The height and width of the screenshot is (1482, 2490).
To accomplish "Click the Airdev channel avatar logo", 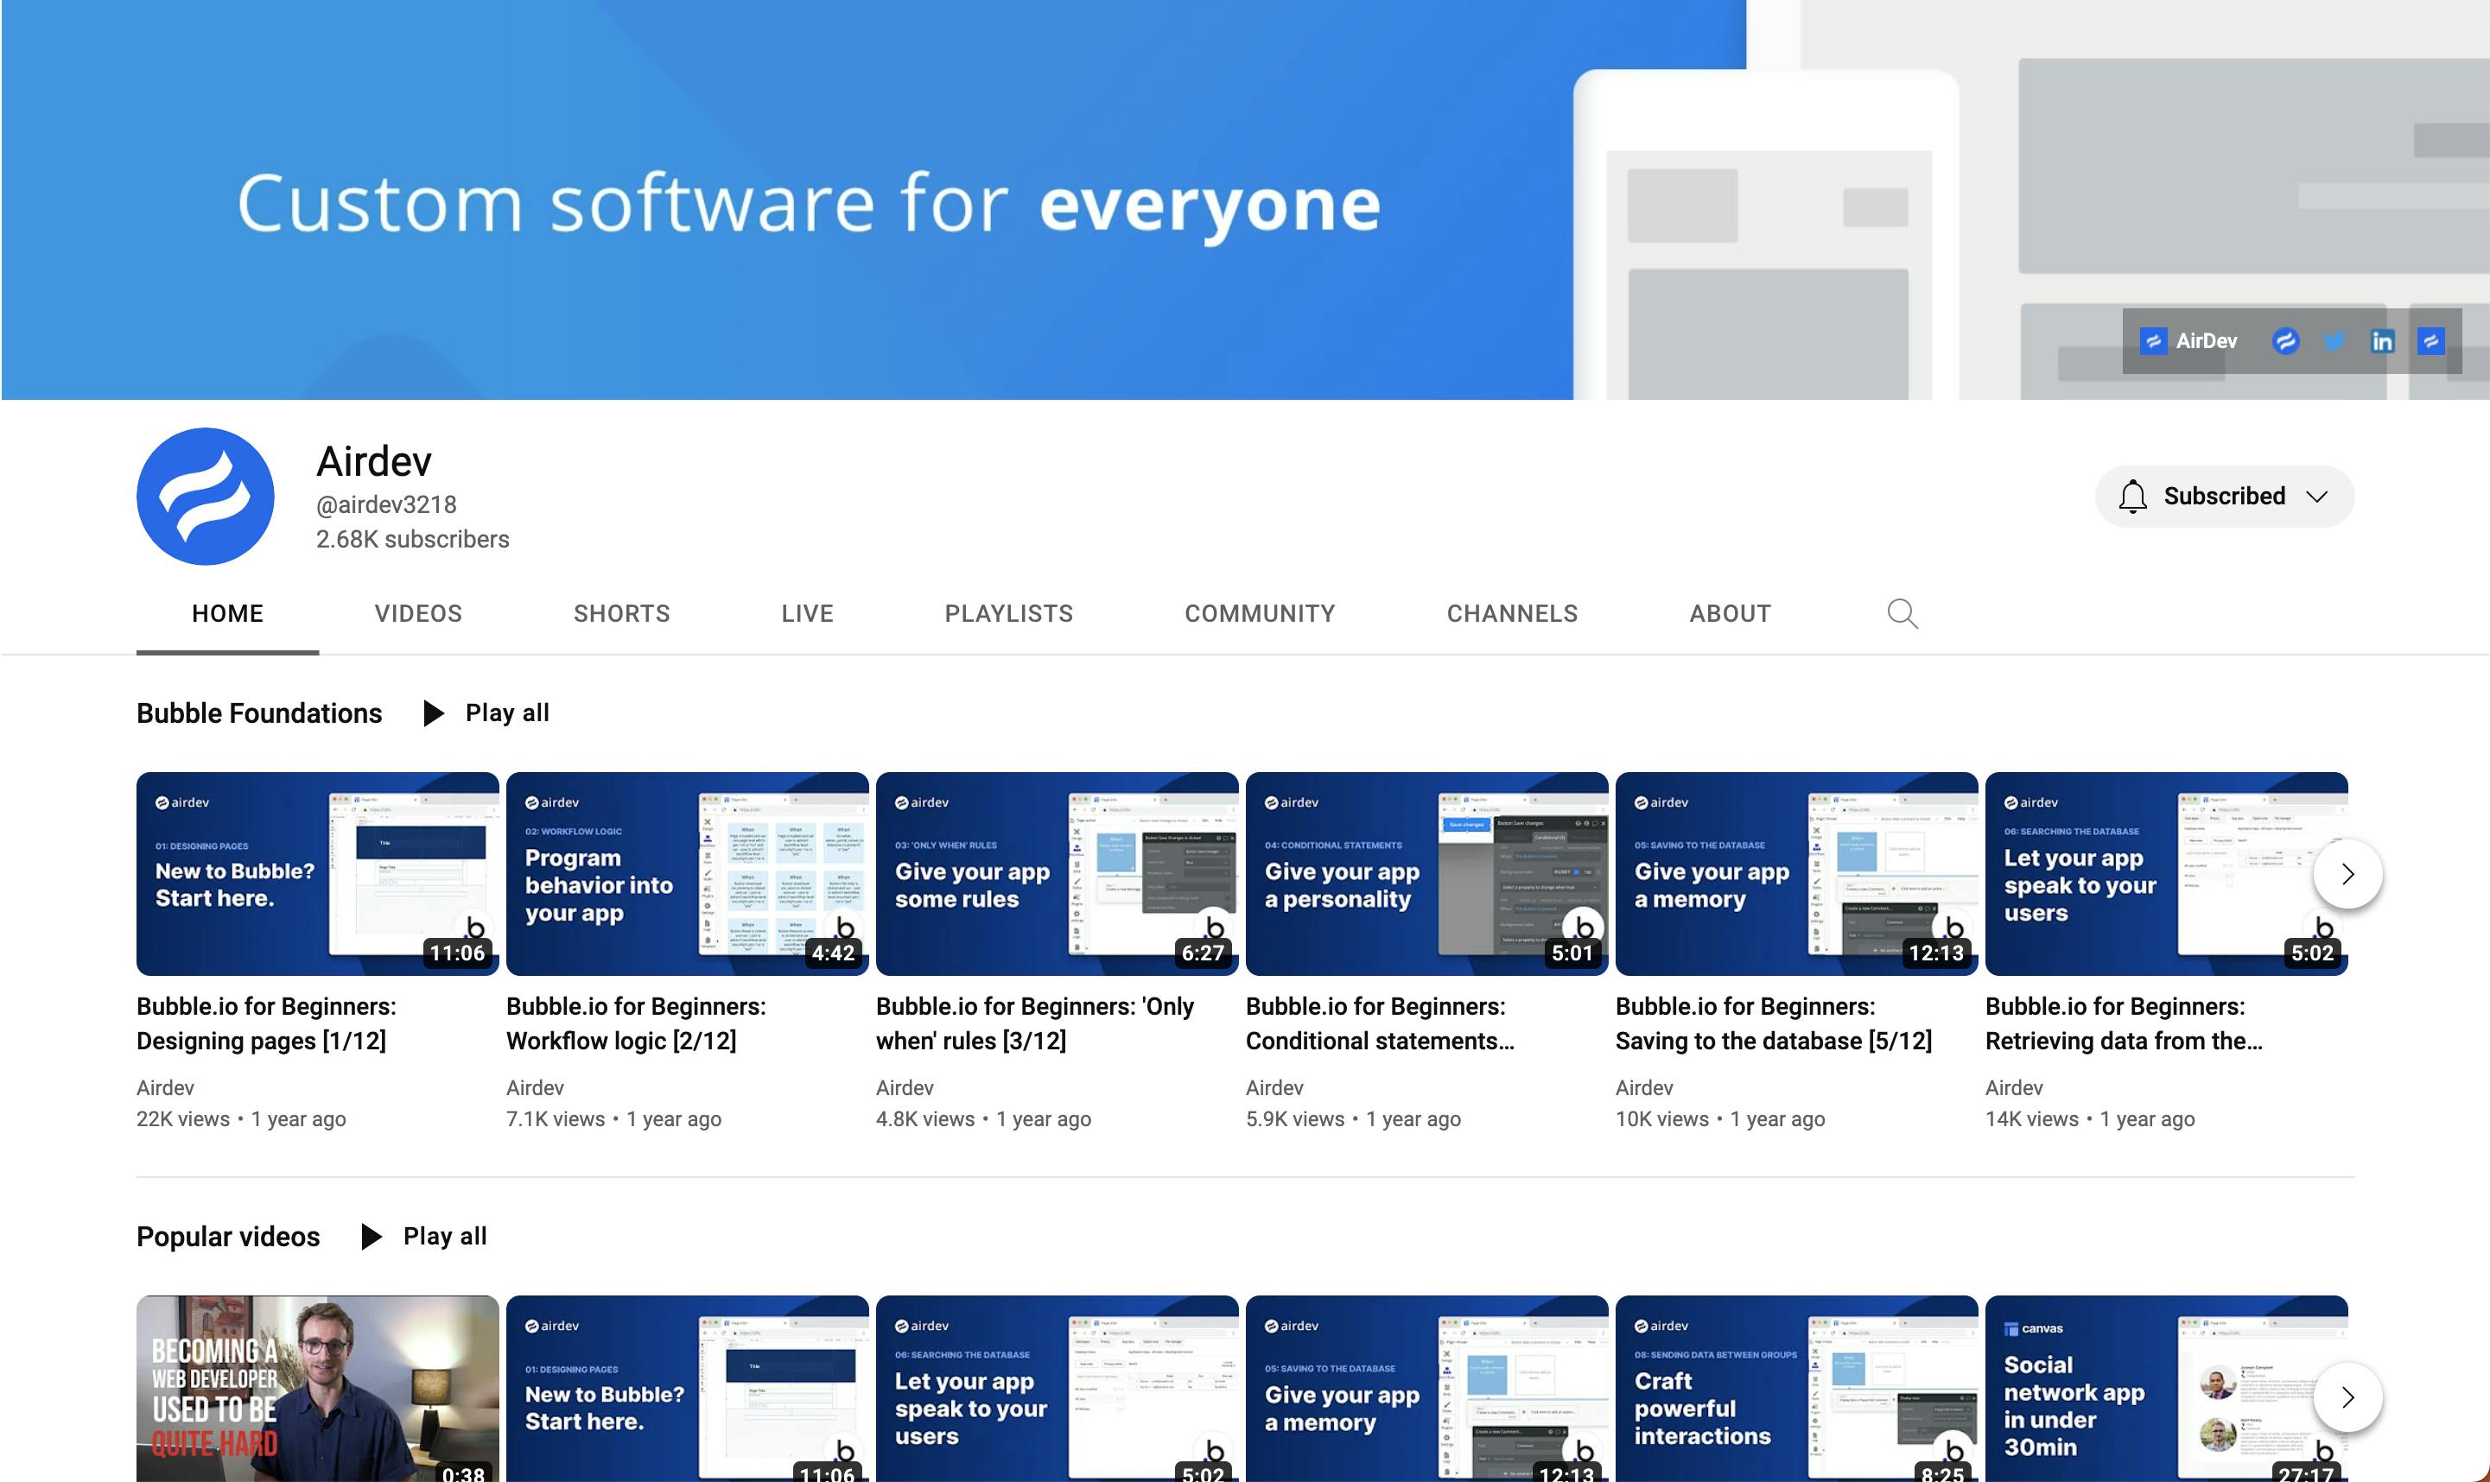I will 205,497.
